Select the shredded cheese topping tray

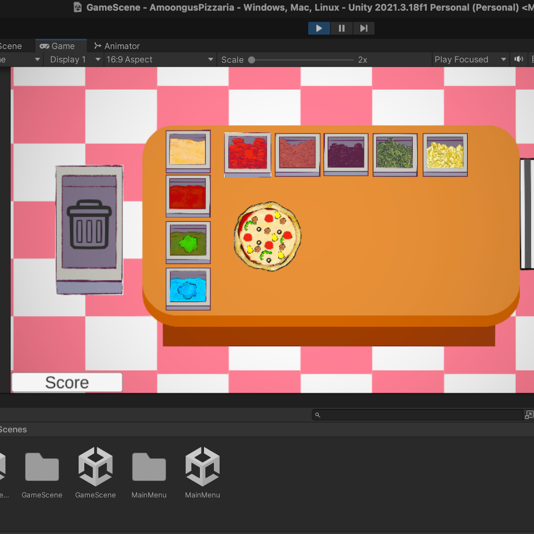click(445, 154)
